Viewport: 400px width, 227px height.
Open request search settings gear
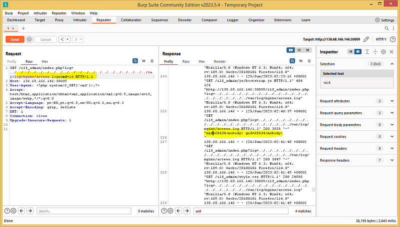13,211
